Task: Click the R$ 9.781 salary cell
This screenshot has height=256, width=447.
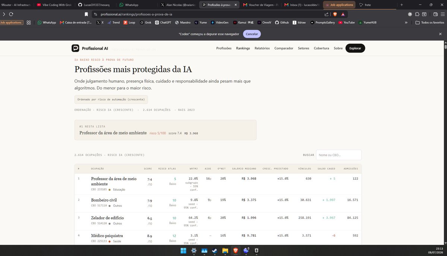Action: (x=249, y=236)
